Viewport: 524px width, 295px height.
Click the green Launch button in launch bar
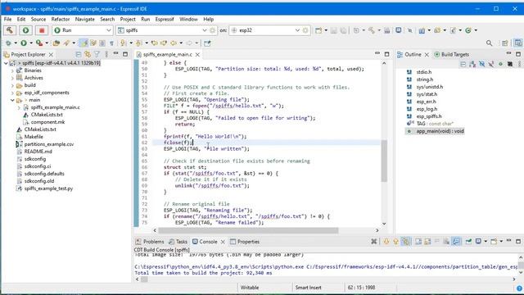(x=25, y=30)
